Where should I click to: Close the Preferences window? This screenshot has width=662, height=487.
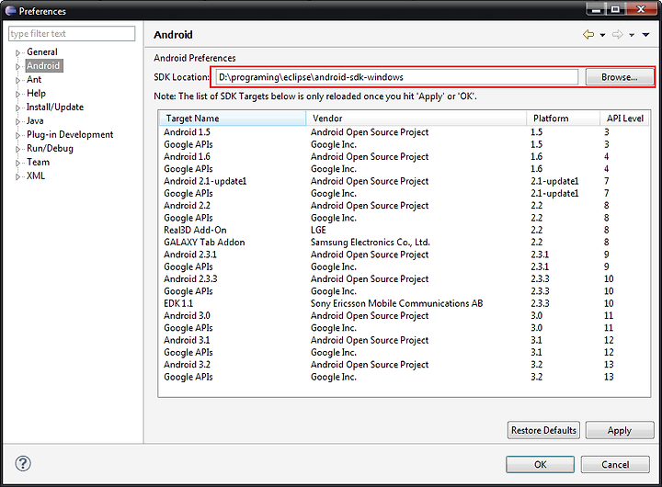click(x=642, y=9)
